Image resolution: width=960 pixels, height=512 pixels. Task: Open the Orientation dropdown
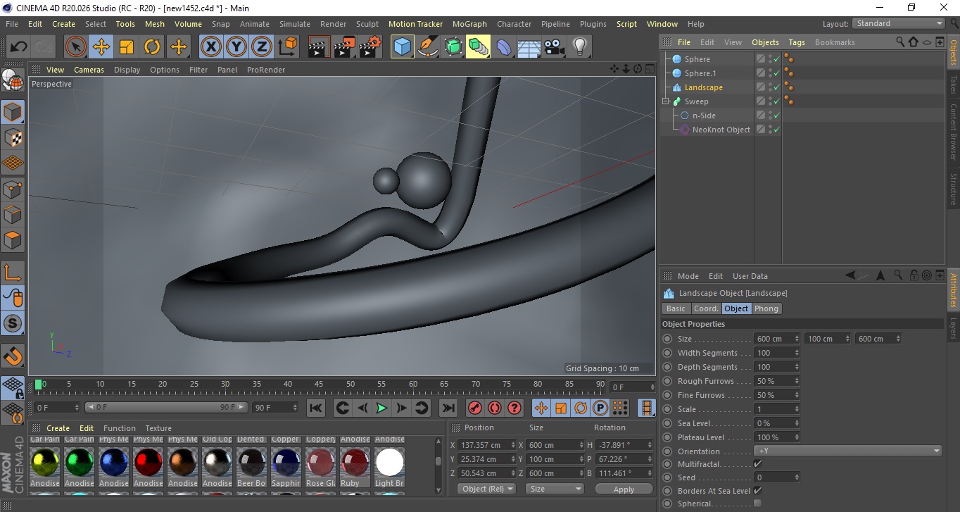click(x=847, y=451)
